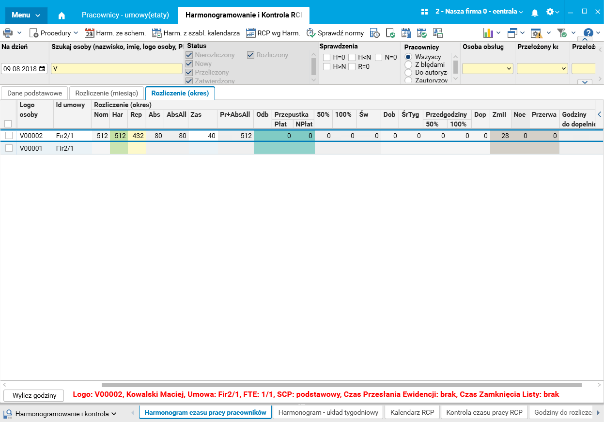Click the Harm. ze schem. calendar icon
The width and height of the screenshot is (604, 422).
click(89, 33)
